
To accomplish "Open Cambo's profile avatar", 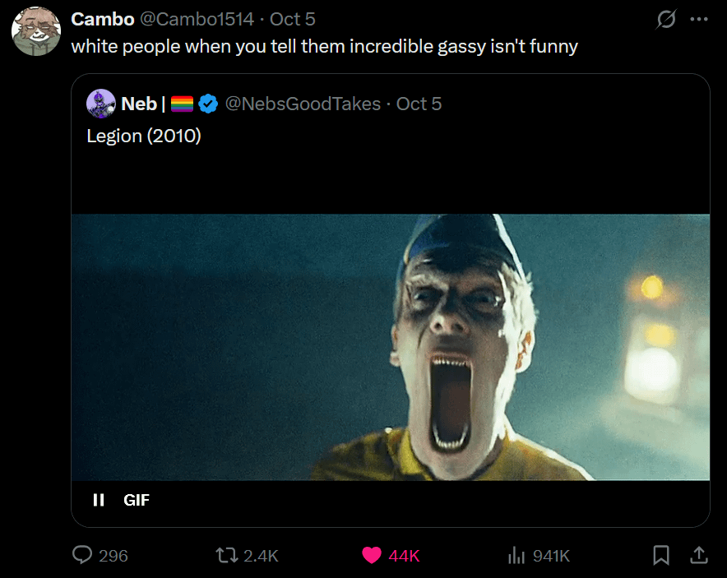I will click(35, 31).
